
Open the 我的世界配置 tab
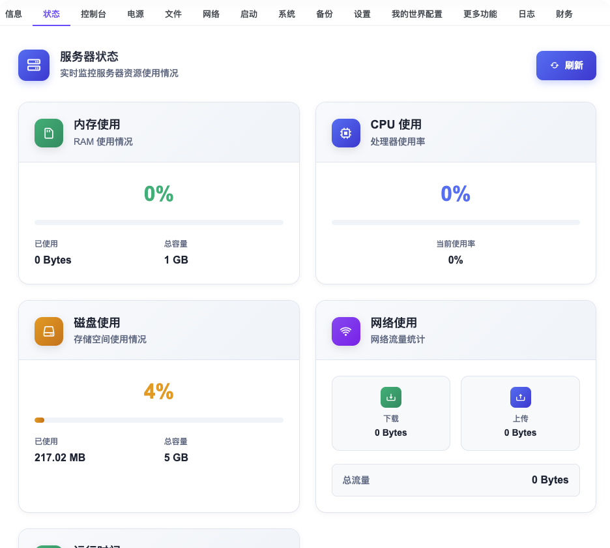point(417,14)
